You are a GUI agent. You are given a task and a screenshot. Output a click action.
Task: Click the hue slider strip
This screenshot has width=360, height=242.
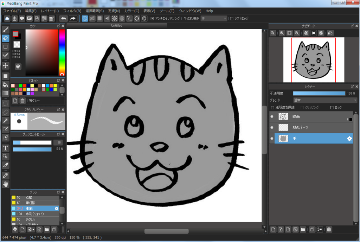[62, 52]
